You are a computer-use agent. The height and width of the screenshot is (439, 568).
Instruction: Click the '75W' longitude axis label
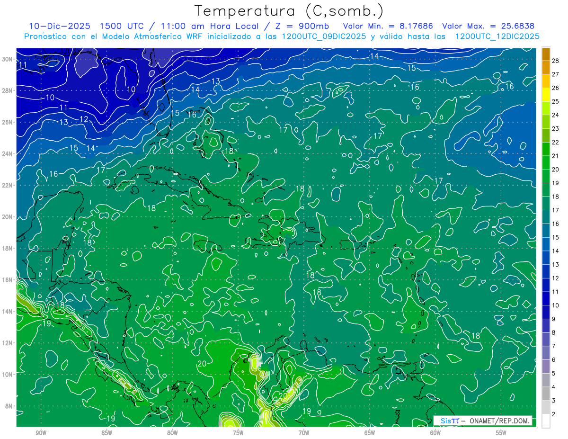point(238,433)
